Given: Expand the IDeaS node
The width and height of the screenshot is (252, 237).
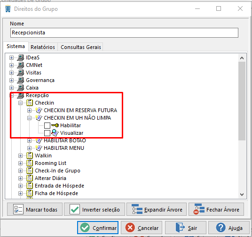Looking at the screenshot, I should (11, 57).
